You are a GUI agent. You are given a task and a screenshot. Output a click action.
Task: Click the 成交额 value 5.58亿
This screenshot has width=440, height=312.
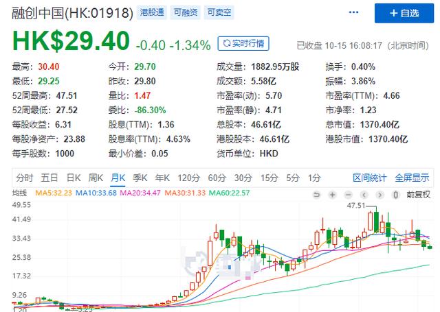coord(263,82)
